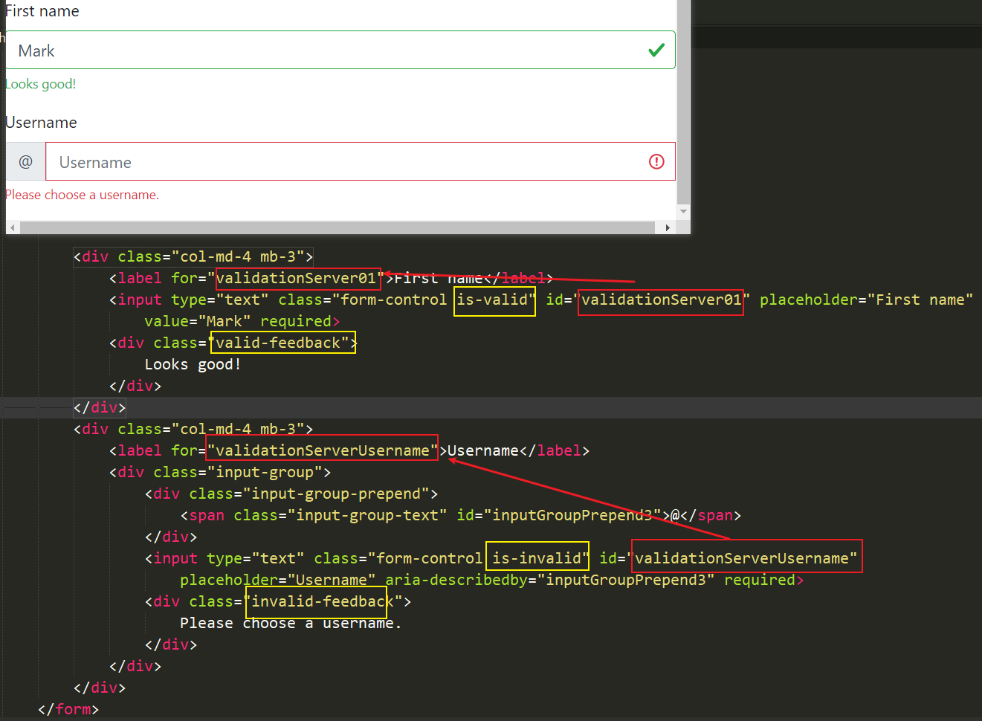
Task: Click 'Please choose a username.' line in code
Action: point(291,623)
